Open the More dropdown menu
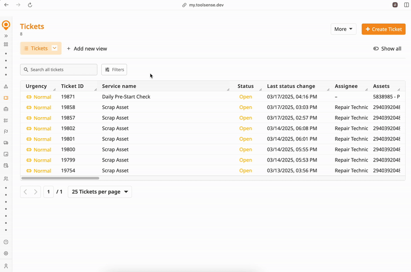Viewport: 411px width, 272px height. pos(343,29)
